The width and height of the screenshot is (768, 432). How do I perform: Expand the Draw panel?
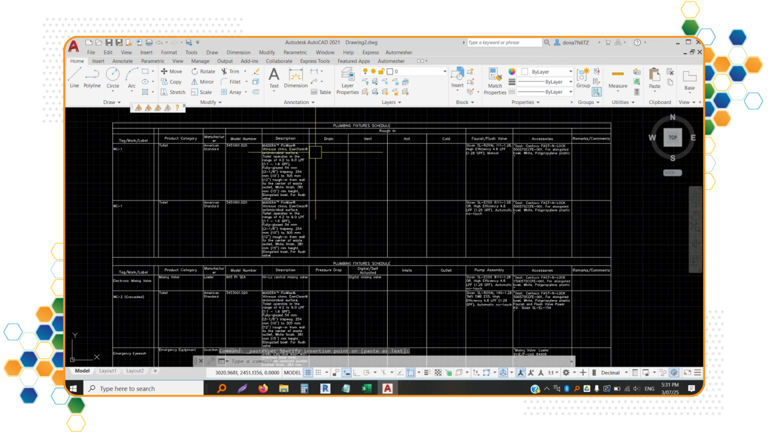(112, 102)
